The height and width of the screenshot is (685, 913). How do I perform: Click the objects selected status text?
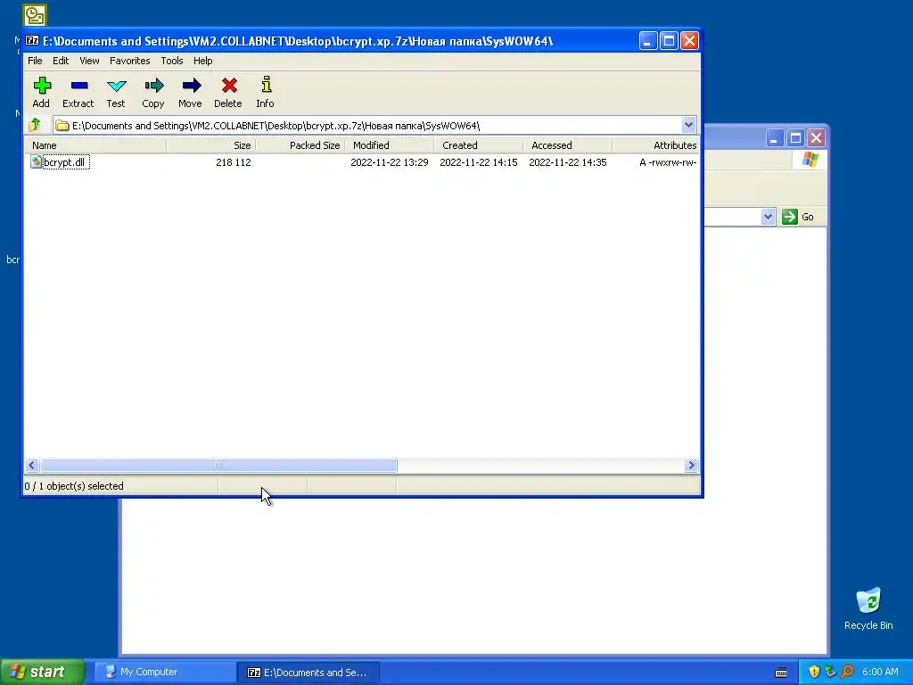point(74,486)
